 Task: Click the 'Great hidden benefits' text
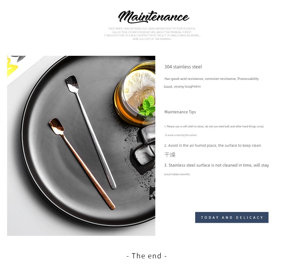pos(177,174)
